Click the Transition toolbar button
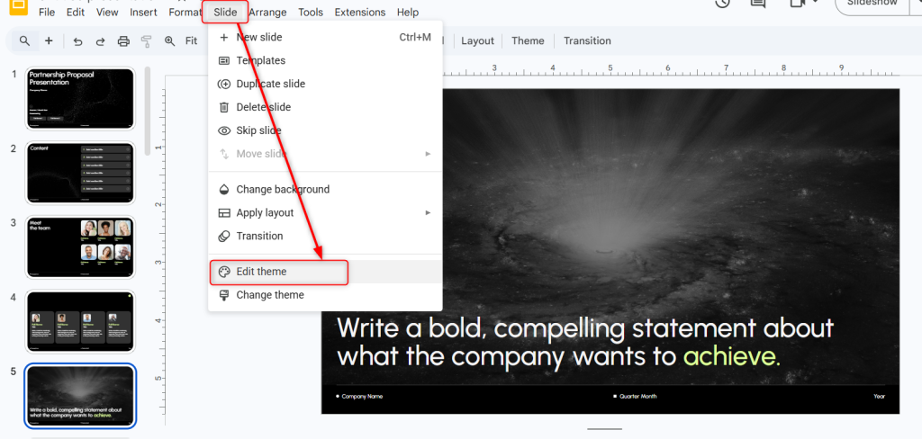This screenshot has width=922, height=439. click(587, 41)
